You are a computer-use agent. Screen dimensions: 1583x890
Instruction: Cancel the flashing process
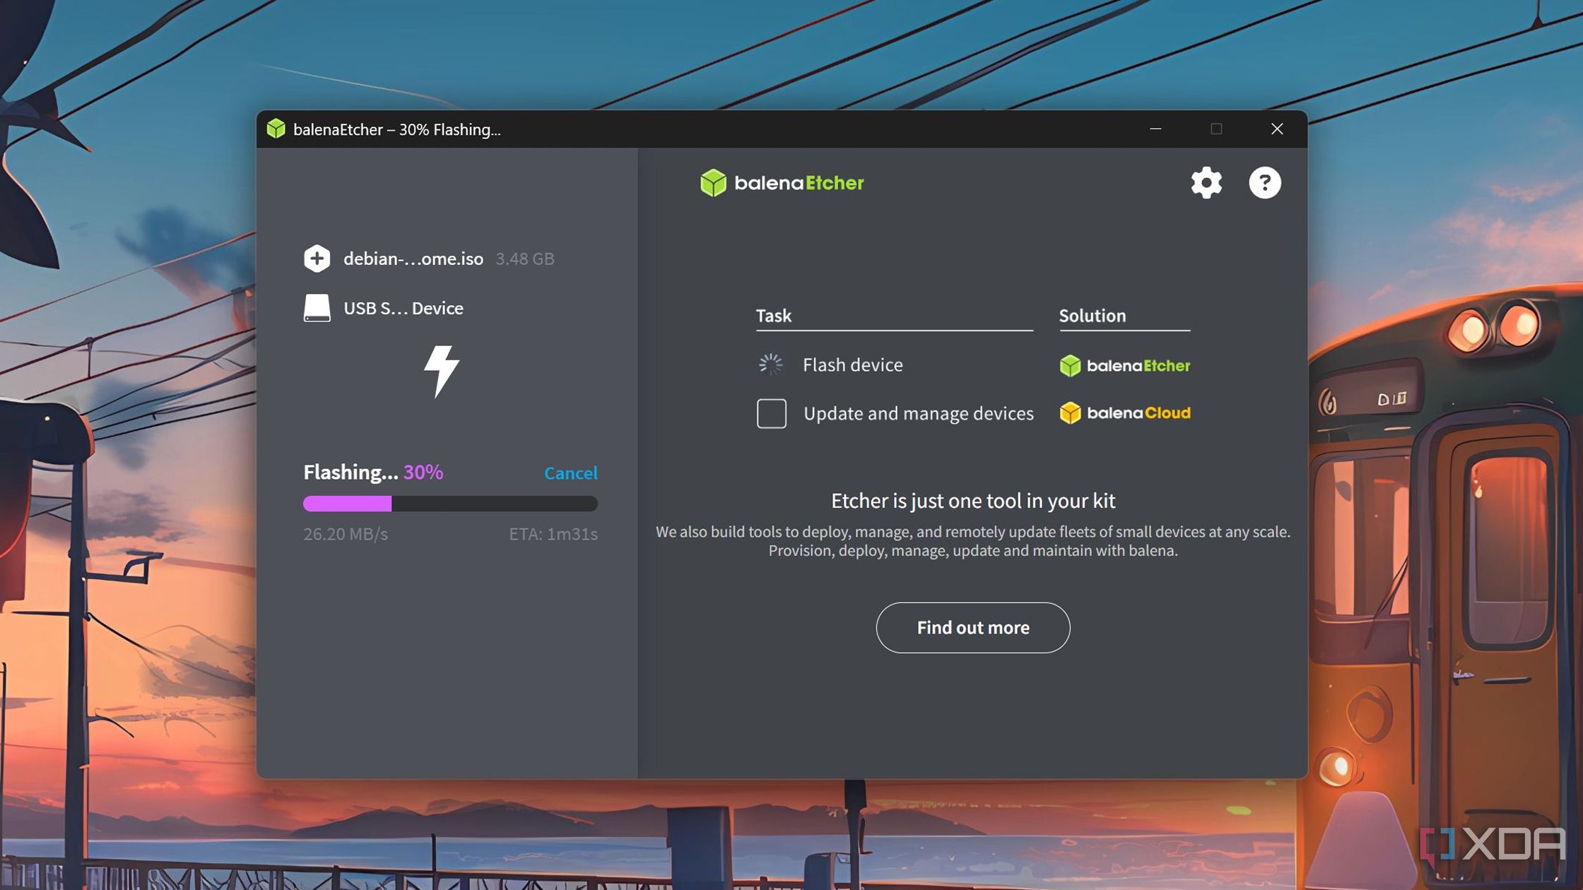point(570,473)
